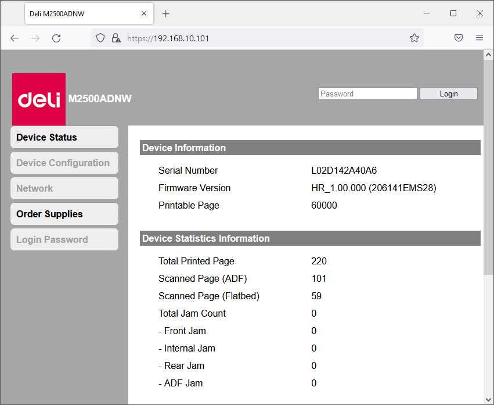Click the tracking protection shield icon
494x405 pixels.
coord(100,38)
